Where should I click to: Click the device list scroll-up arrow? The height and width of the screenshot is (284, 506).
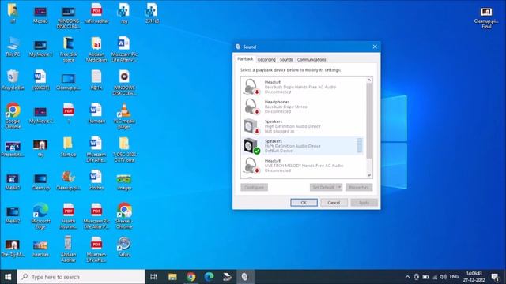[369, 80]
